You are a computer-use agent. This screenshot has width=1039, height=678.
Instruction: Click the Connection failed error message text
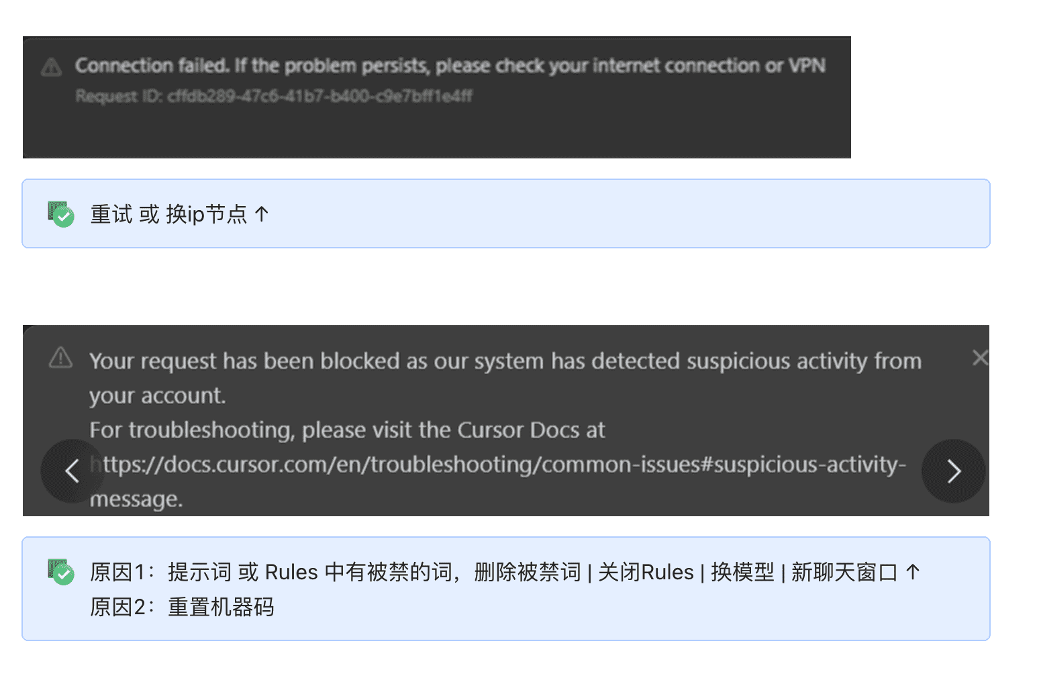(x=450, y=66)
